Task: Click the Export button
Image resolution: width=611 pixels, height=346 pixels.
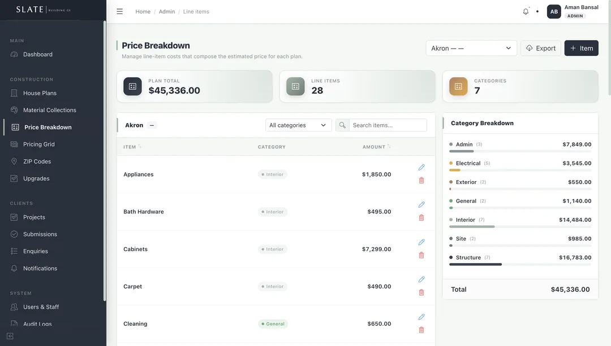Action: 541,48
